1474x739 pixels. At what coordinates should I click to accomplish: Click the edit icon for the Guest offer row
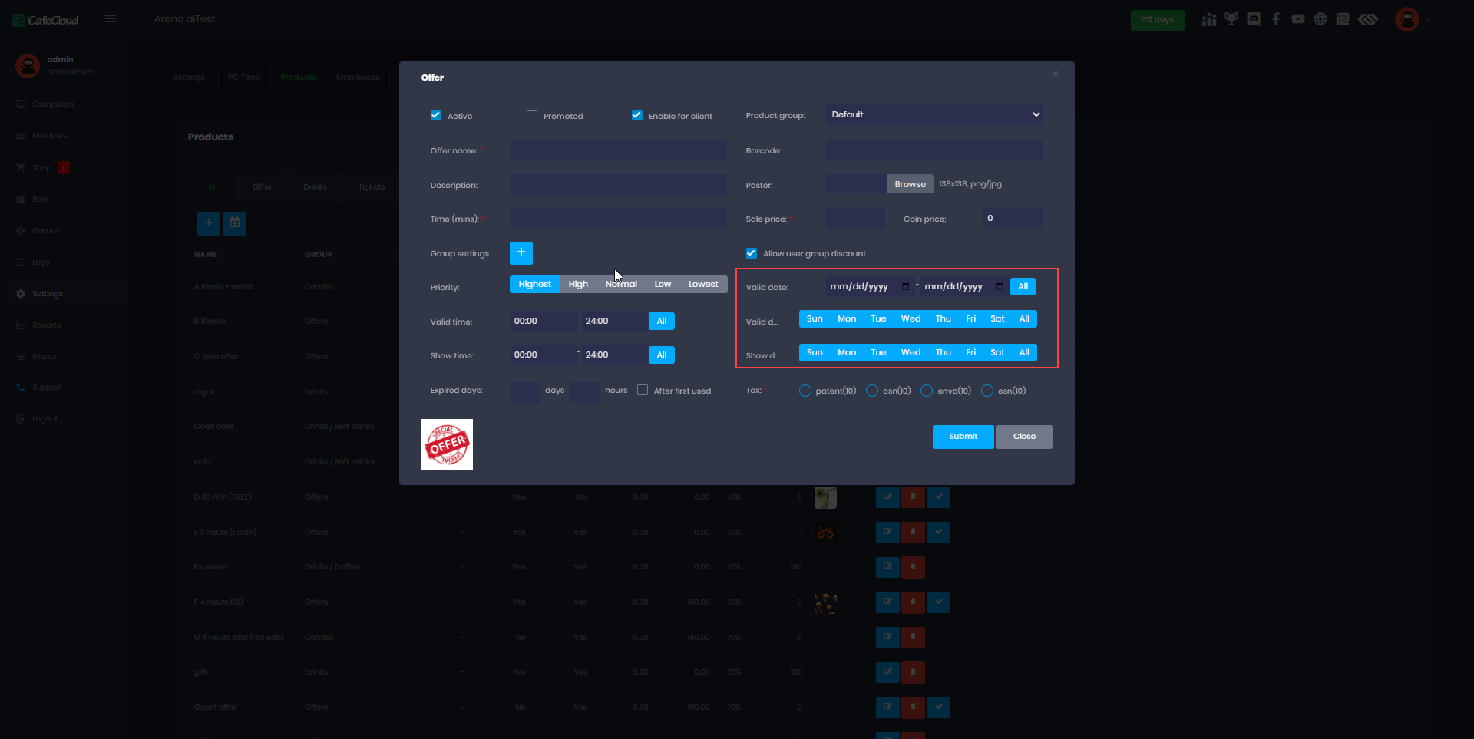(887, 708)
